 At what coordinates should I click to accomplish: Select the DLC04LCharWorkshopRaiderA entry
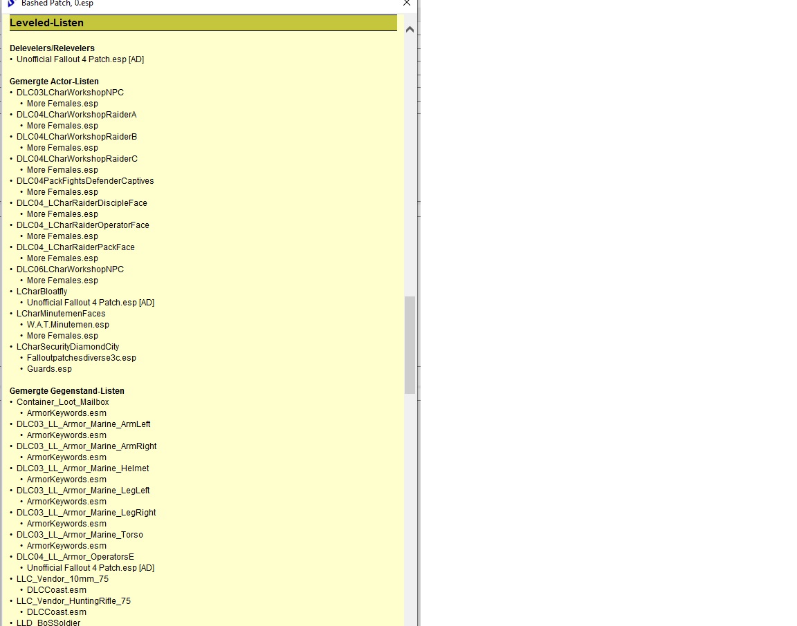(76, 115)
